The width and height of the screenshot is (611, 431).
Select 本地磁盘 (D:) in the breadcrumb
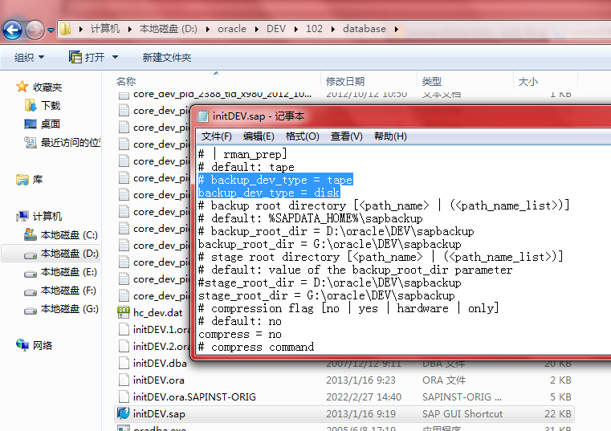pyautogui.click(x=169, y=29)
